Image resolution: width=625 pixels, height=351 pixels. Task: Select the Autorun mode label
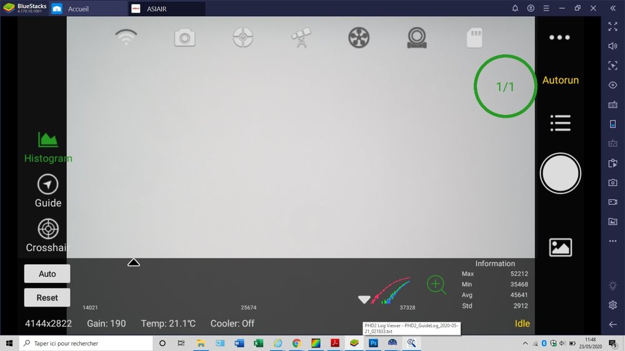coord(560,80)
